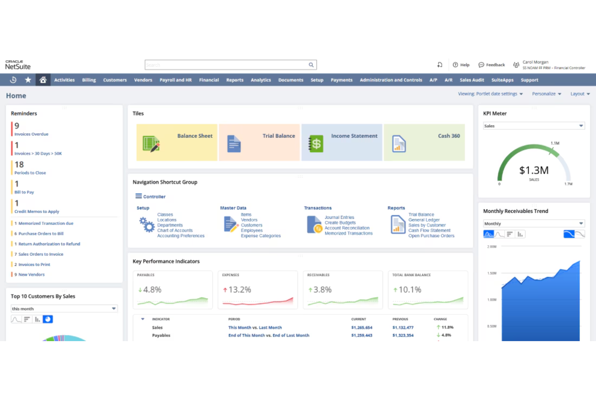Switch to the Analytics tab

coord(261,80)
